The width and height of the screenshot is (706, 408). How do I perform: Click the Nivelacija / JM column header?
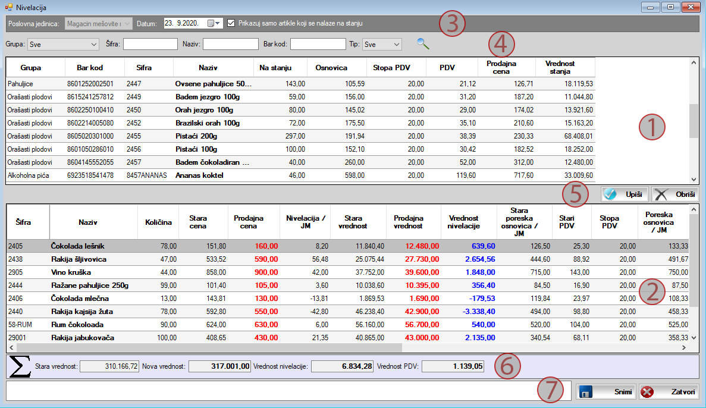pyautogui.click(x=305, y=222)
